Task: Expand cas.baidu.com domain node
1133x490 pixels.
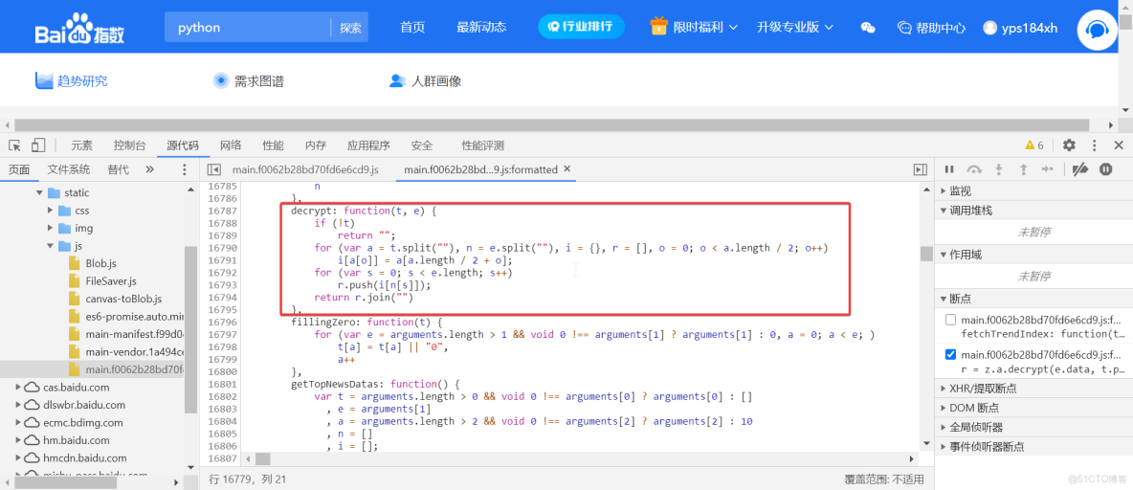Action: point(19,387)
